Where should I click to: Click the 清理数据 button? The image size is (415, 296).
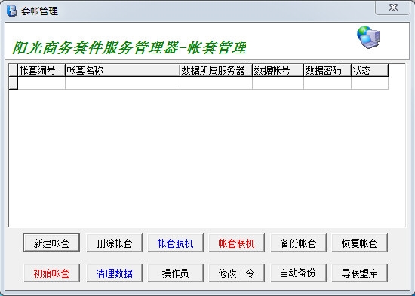(114, 273)
